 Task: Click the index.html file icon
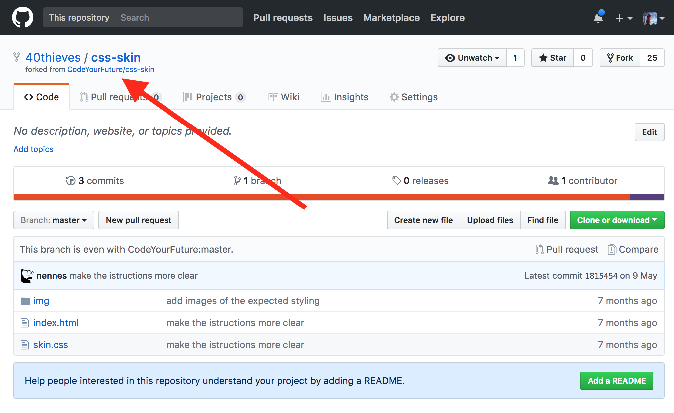[25, 323]
